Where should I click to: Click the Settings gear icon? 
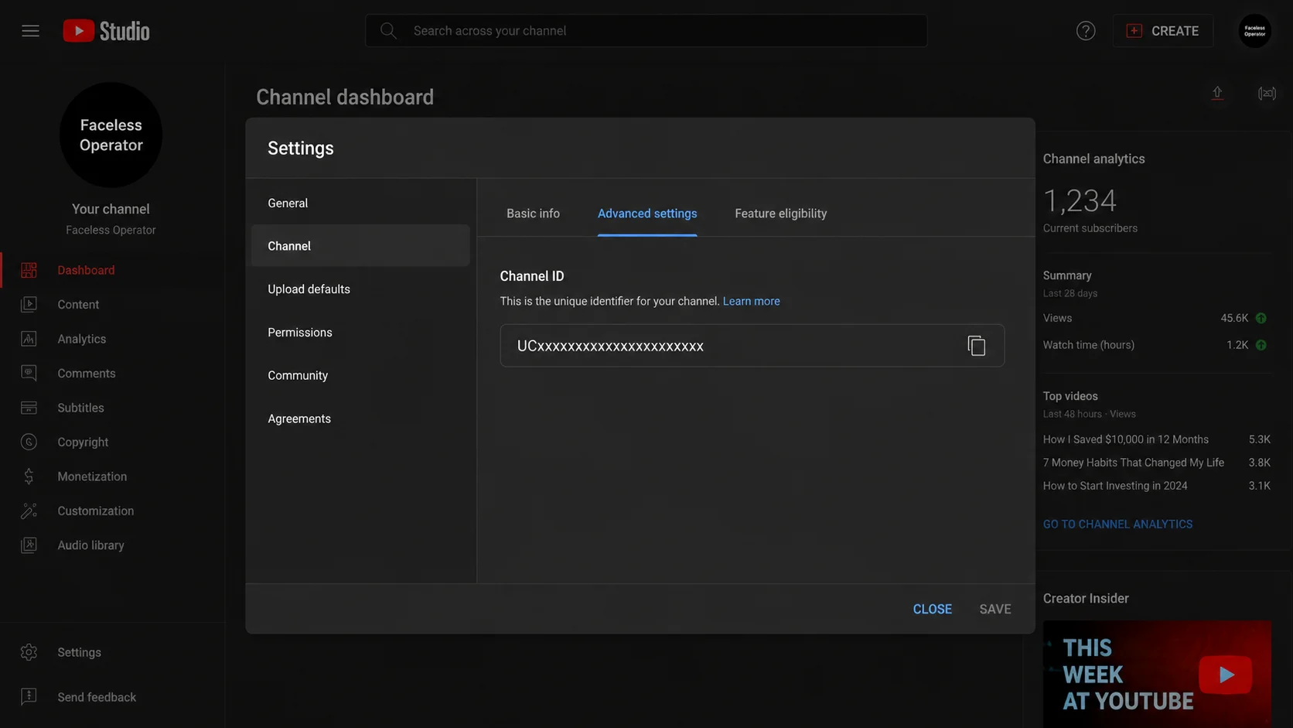point(29,652)
